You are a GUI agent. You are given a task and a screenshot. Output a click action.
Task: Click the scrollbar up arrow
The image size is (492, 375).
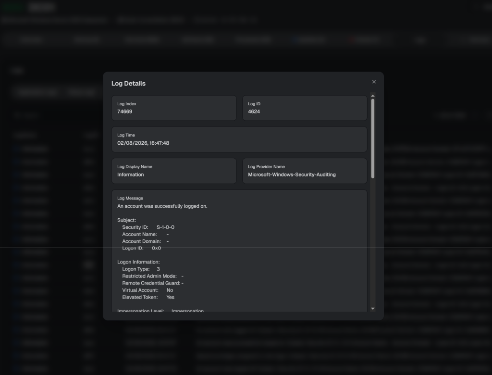pyautogui.click(x=373, y=96)
